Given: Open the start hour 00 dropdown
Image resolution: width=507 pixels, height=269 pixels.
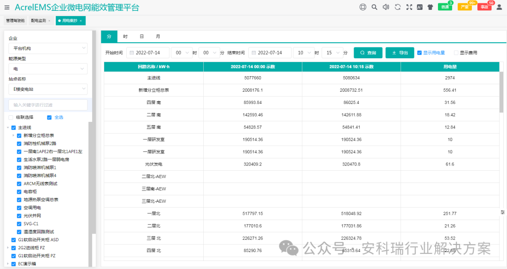Looking at the screenshot, I should point(182,53).
